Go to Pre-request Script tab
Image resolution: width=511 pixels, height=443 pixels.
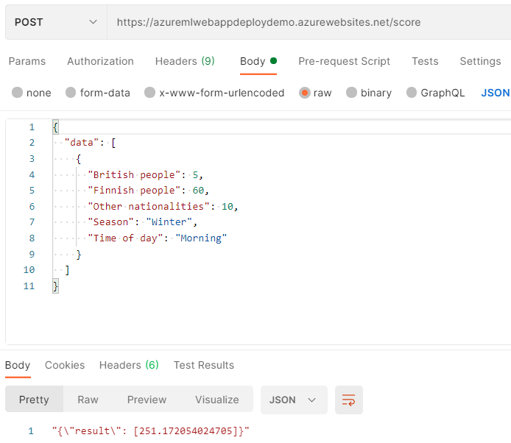[344, 61]
